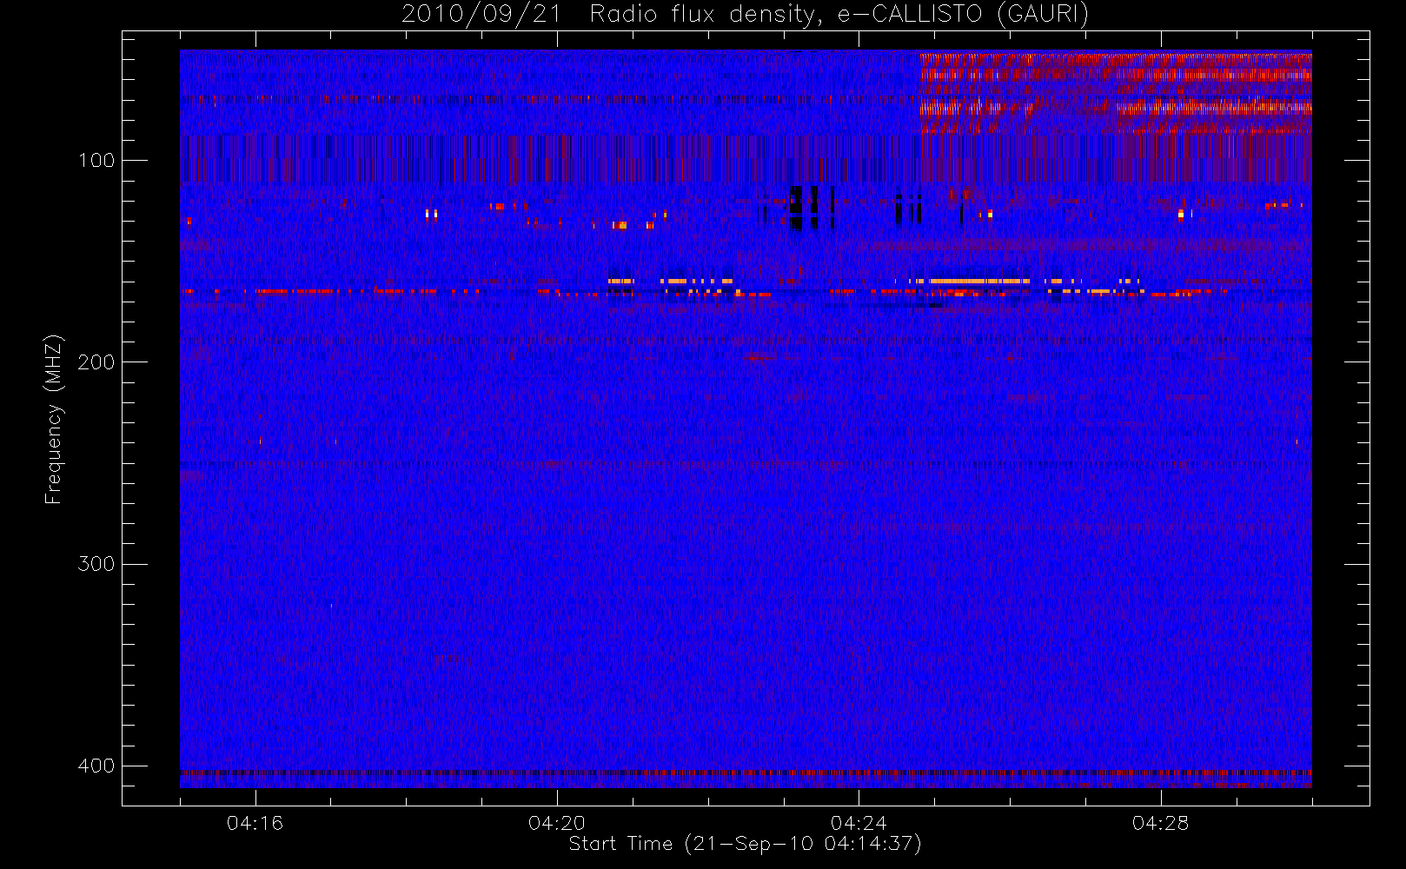Click the 04:28 time tick label

tap(1160, 823)
